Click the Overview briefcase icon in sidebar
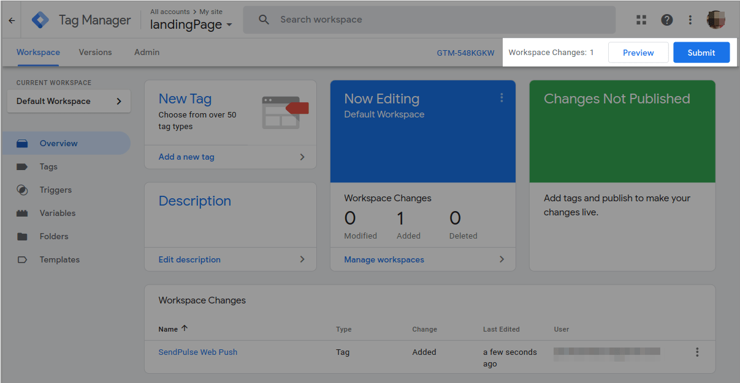Image resolution: width=740 pixels, height=383 pixels. [x=22, y=144]
